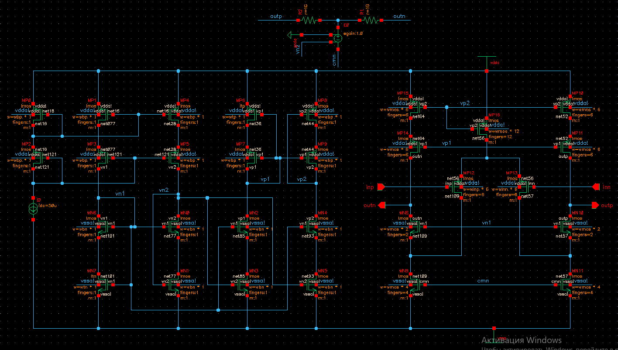
Task: Click the vn1 wire label above MN6
Action: coord(120,194)
